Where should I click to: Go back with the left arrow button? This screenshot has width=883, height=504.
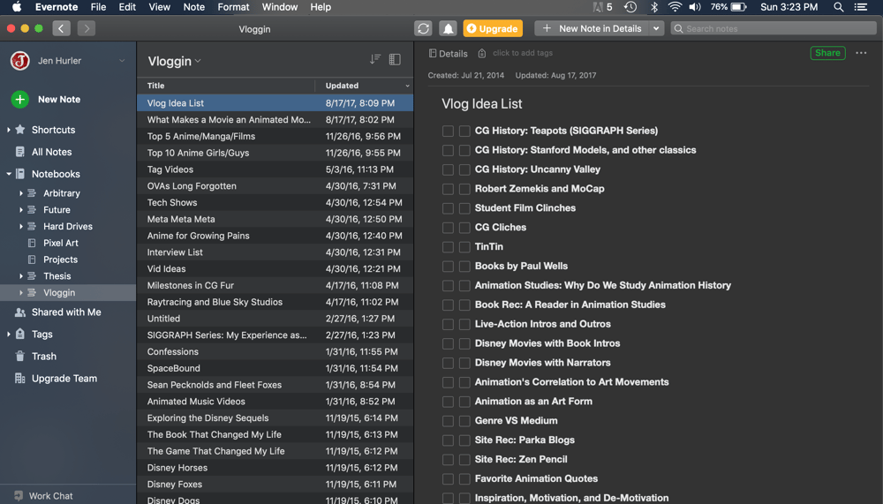[62, 28]
